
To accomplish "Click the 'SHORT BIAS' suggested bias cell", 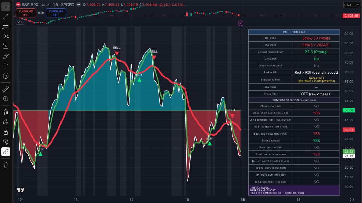I will (x=316, y=79).
